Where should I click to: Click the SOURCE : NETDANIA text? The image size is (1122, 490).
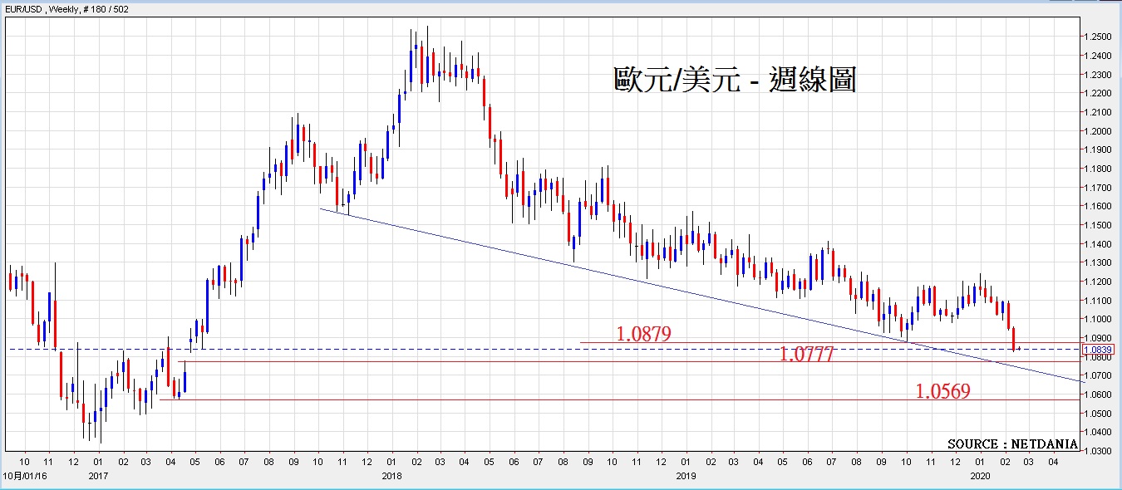click(1012, 444)
